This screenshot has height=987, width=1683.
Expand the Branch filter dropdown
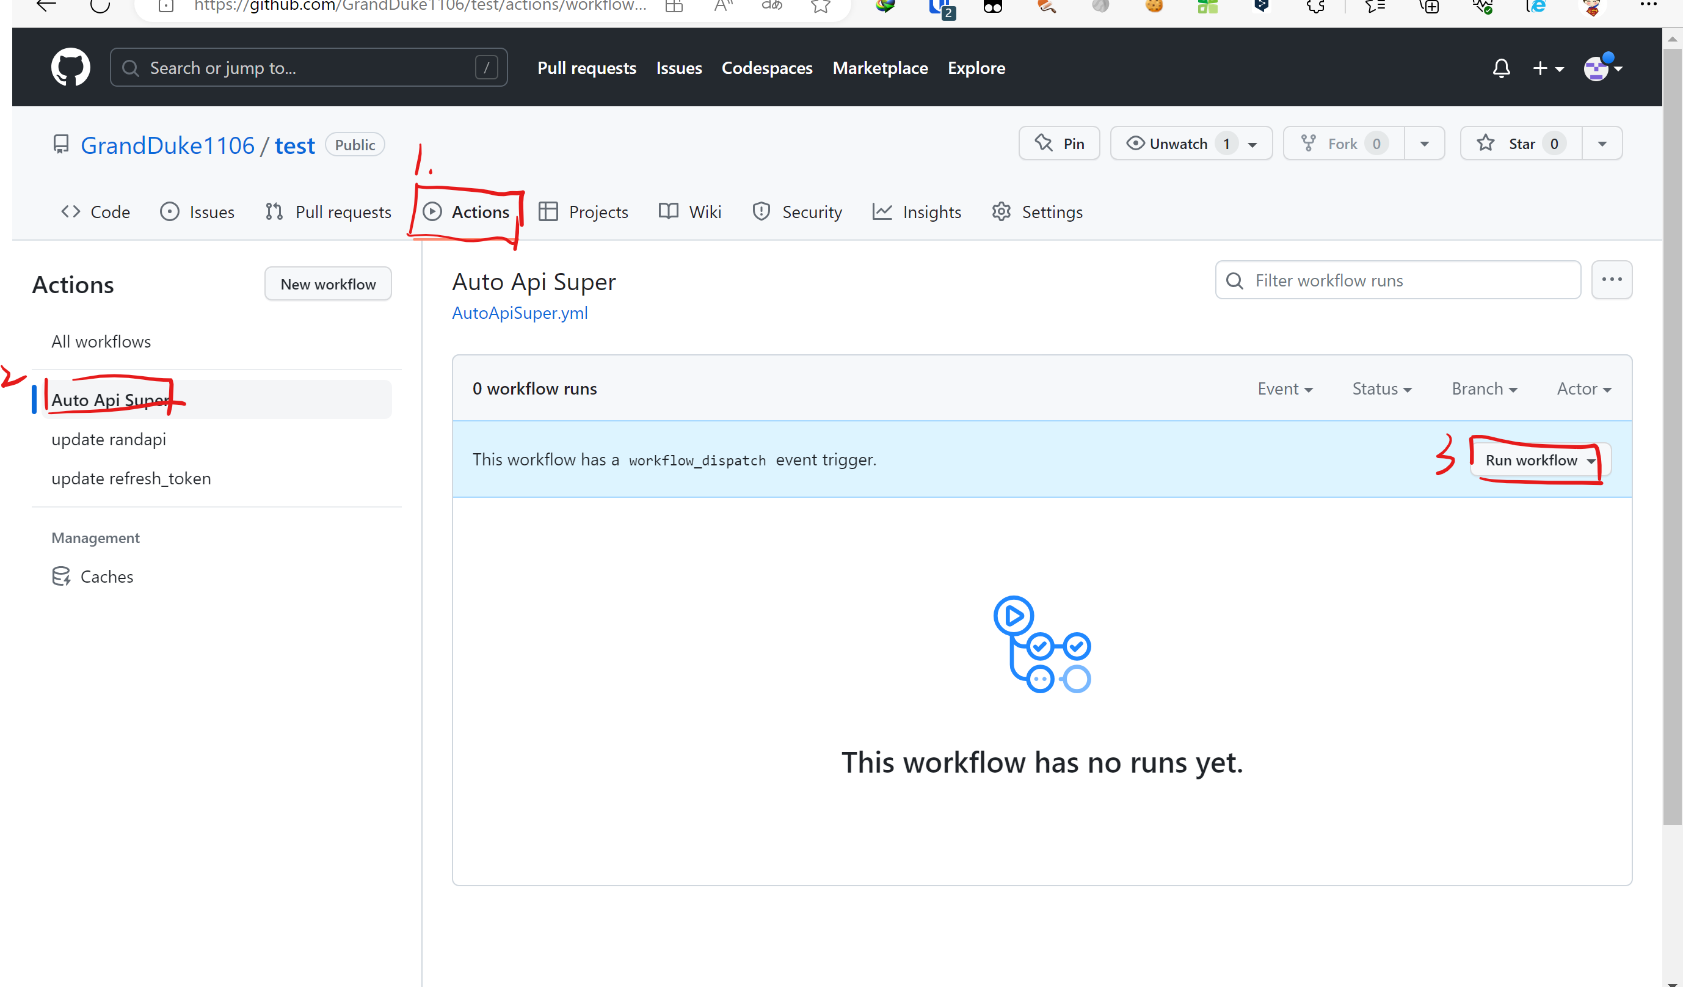tap(1483, 389)
